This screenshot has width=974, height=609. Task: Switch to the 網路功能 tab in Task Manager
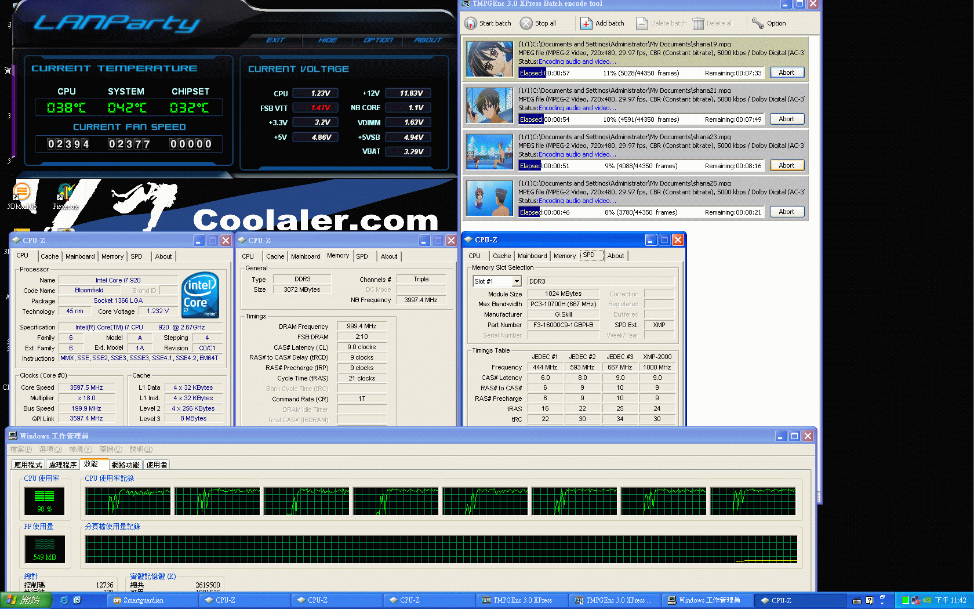tap(125, 465)
